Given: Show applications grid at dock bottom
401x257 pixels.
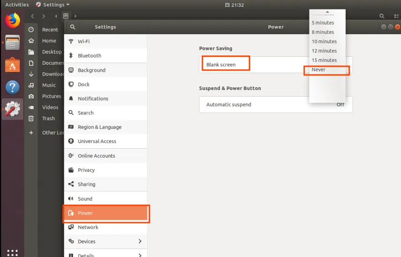Looking at the screenshot, I should tap(13, 252).
